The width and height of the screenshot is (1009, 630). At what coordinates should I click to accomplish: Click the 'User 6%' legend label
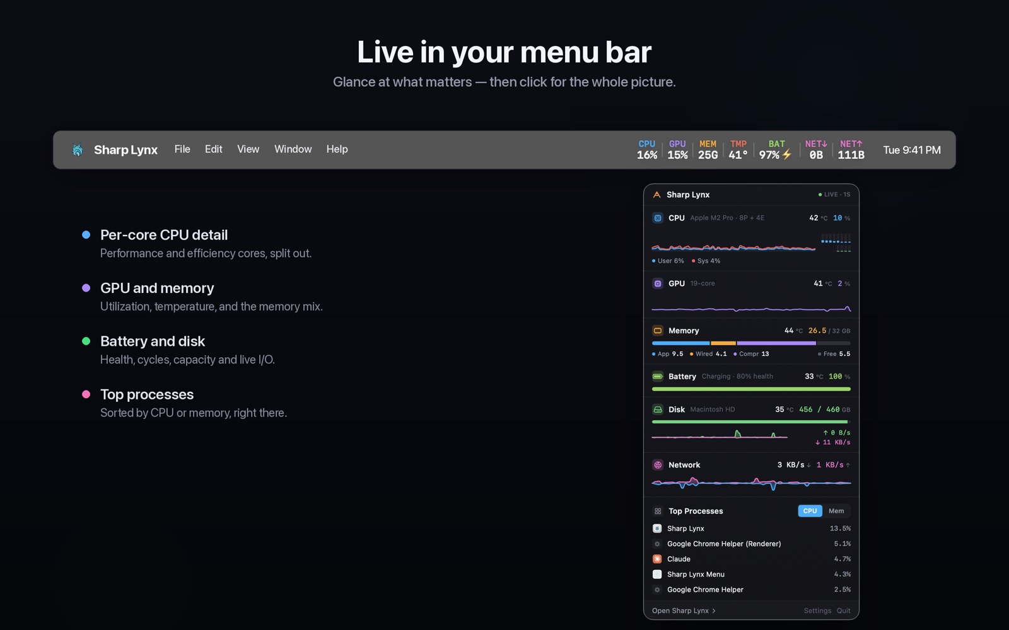coord(668,261)
